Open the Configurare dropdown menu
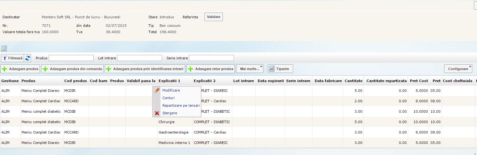 pyautogui.click(x=458, y=69)
